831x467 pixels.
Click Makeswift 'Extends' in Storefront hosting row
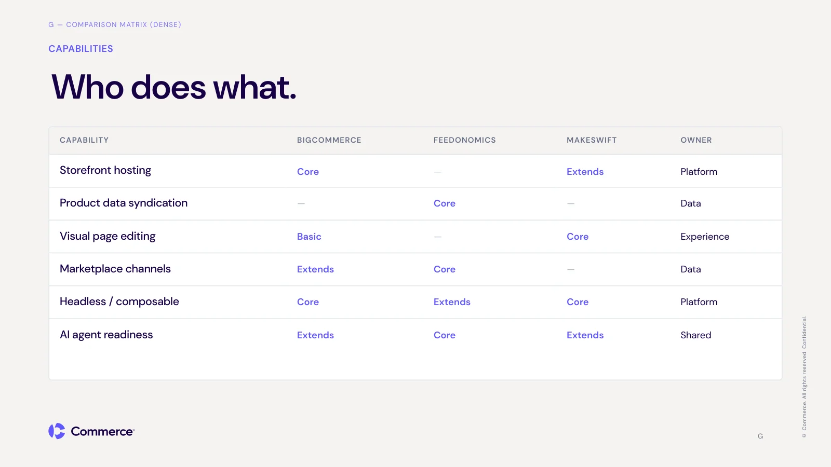tap(585, 172)
